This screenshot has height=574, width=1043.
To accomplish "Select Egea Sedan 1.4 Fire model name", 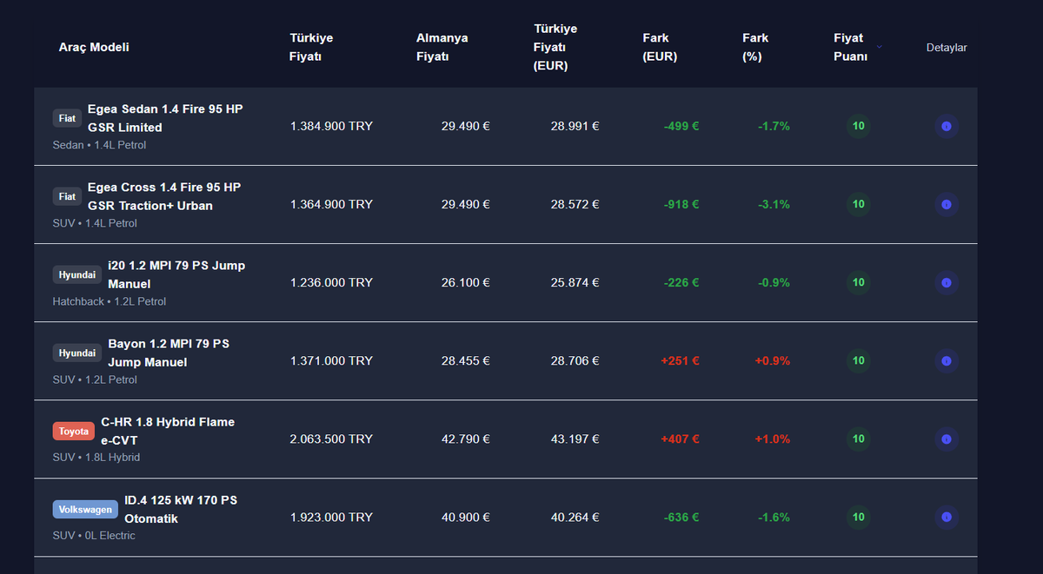I will tap(165, 118).
